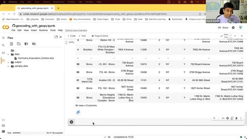Delete the cell trash icon
247x139 pixels.
[x=236, y=118]
